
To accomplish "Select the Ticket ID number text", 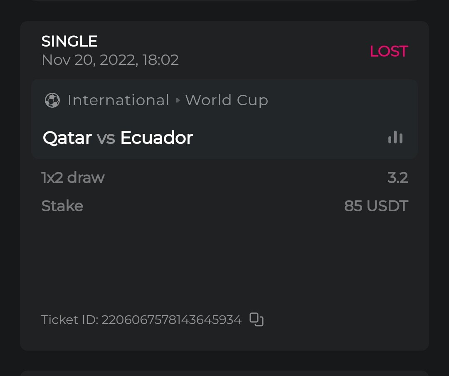I will [x=171, y=320].
